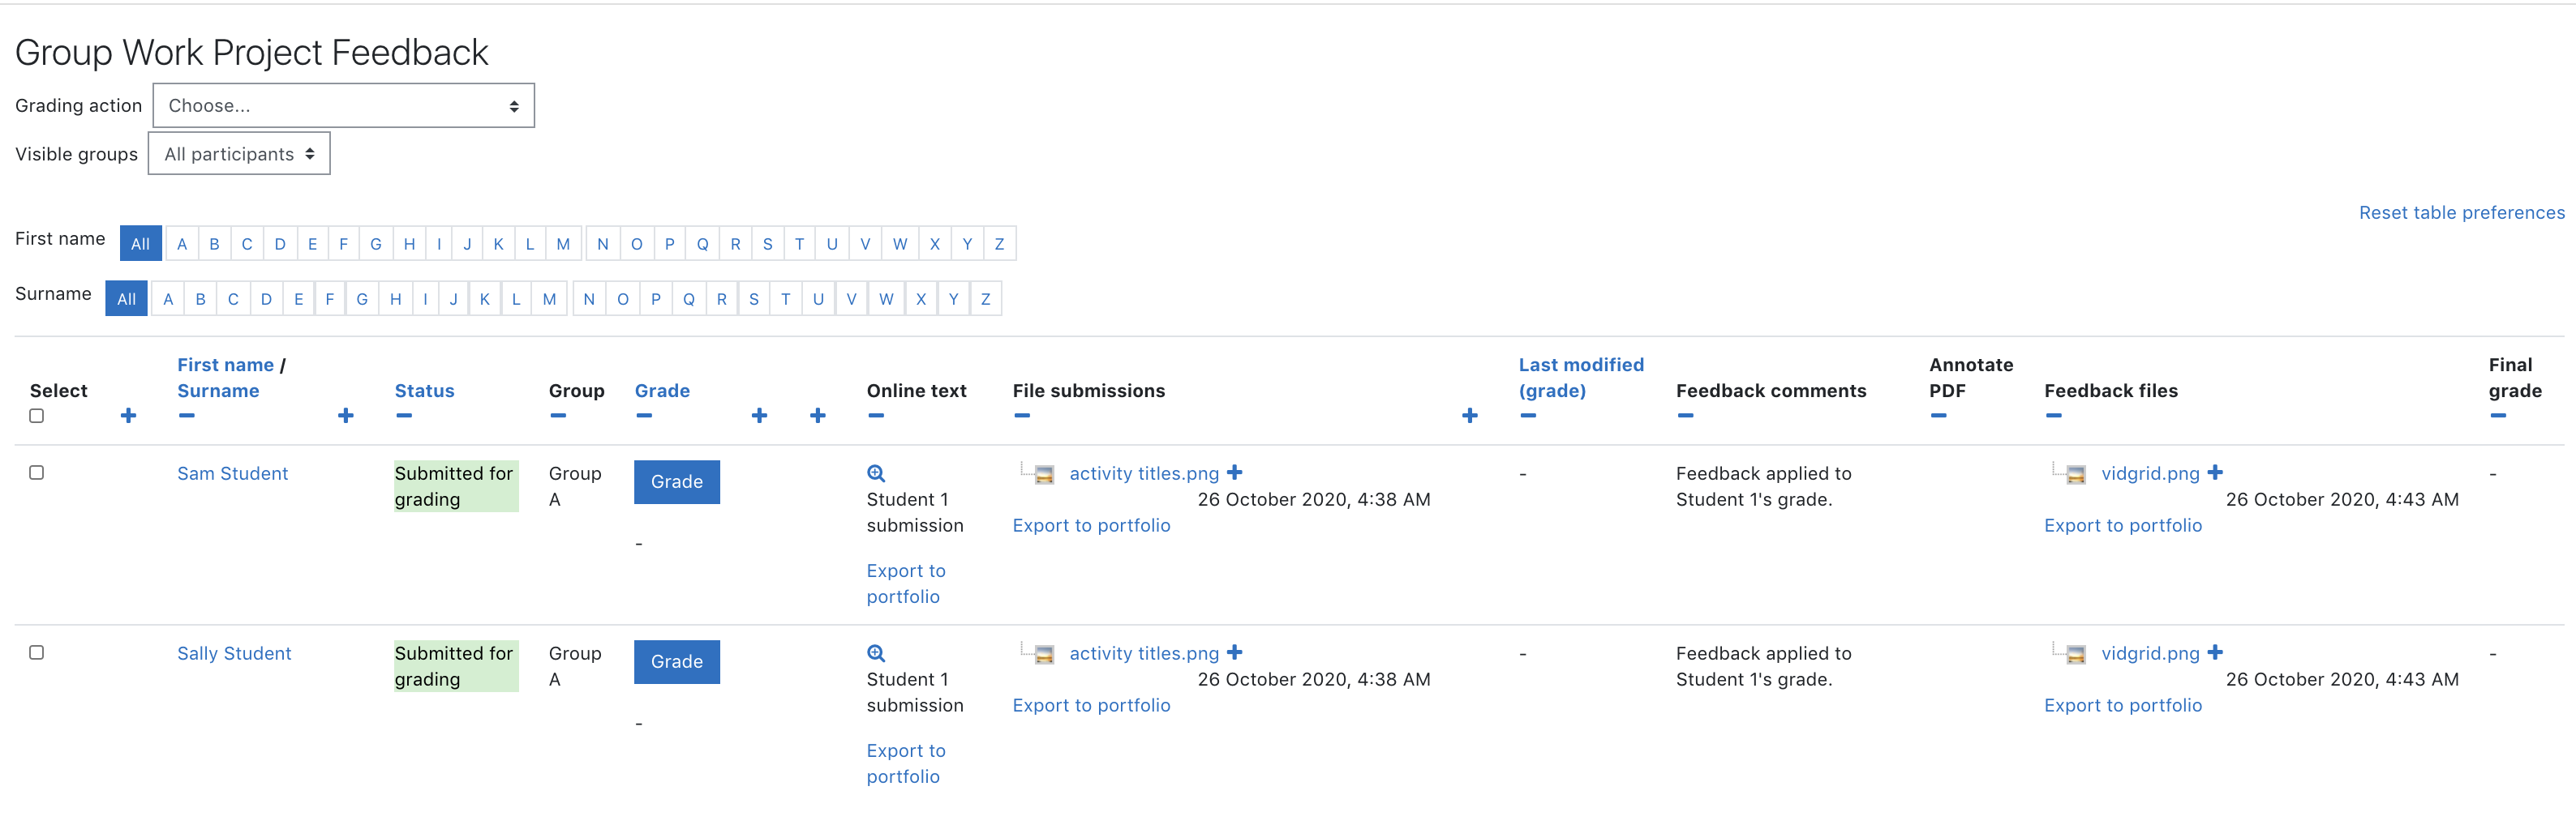Click plus icon beside Sam's activity titles.png
The width and height of the screenshot is (2576, 825).
pos(1235,472)
